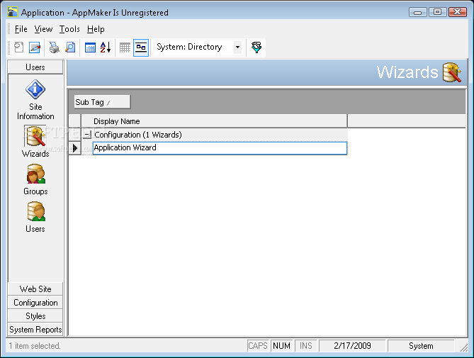
Task: Open Site Information in sidebar
Action: tap(35, 100)
